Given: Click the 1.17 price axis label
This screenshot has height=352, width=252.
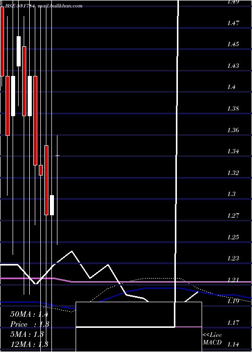Looking at the screenshot, I should pos(233,323).
